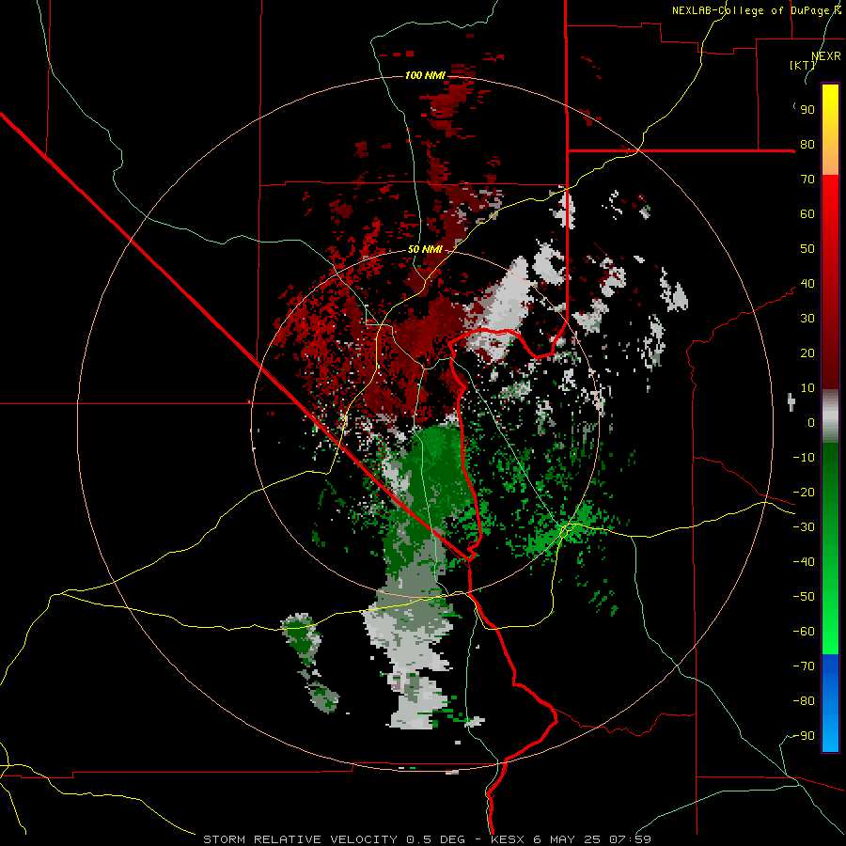
Task: Click the "NEXLAB-College of DuPage" header text
Action: (x=750, y=10)
